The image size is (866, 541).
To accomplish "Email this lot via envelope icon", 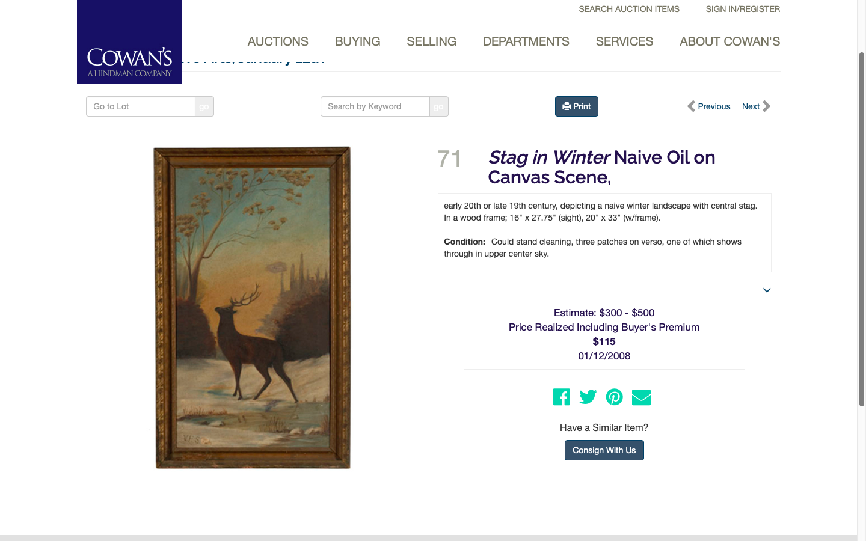I will pyautogui.click(x=642, y=397).
